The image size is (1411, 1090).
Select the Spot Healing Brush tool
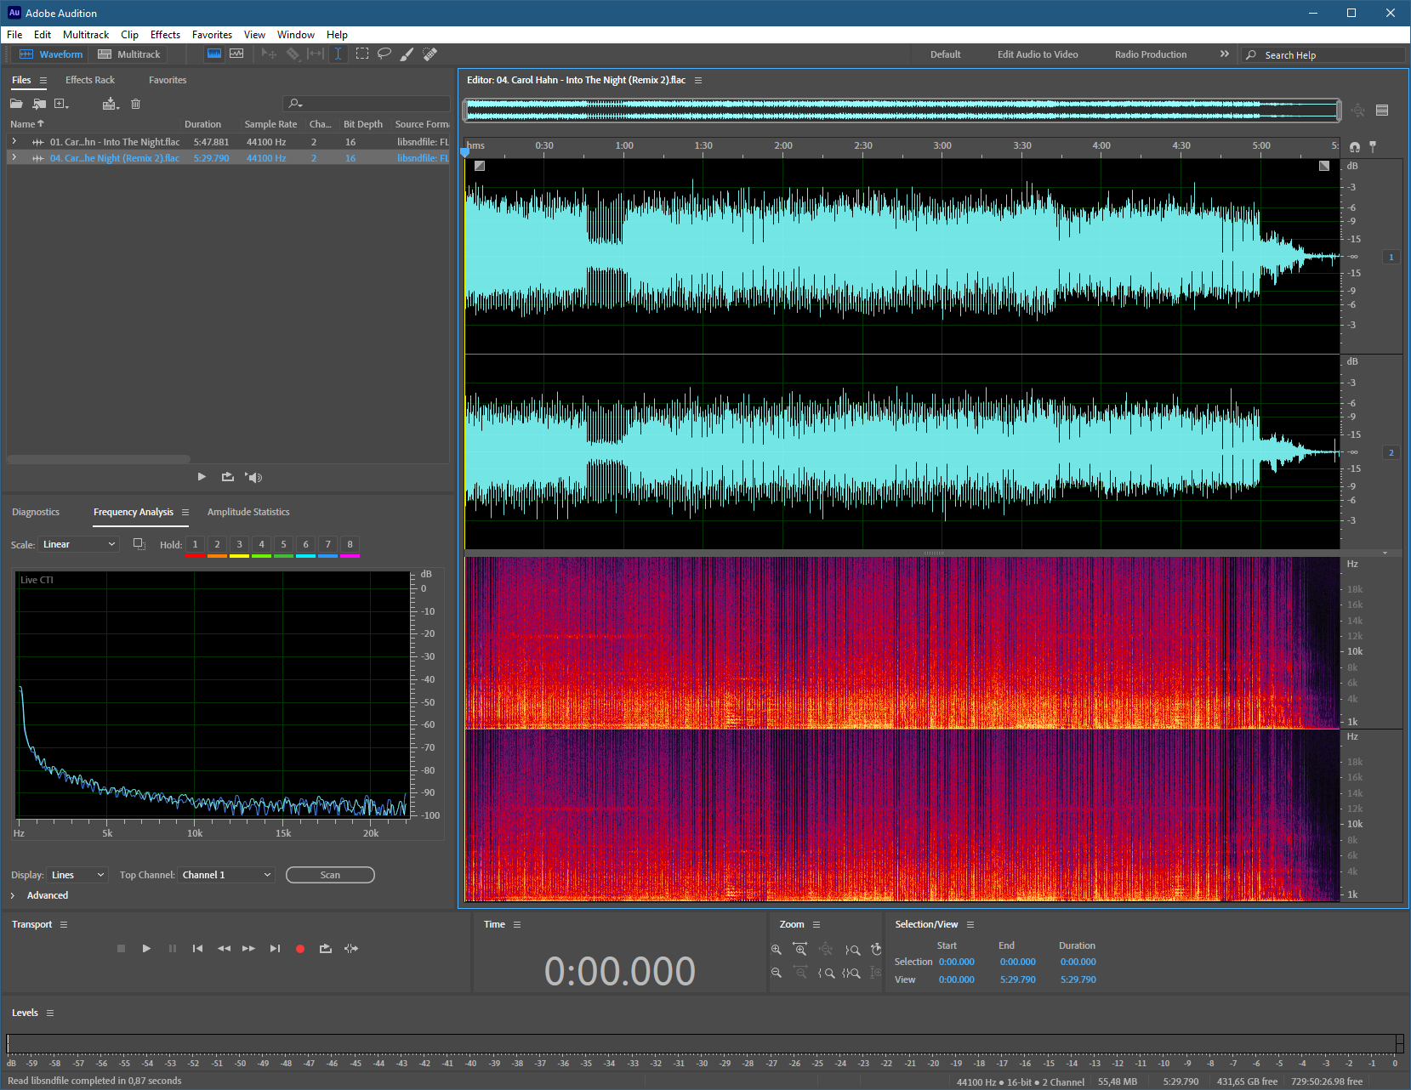click(430, 54)
